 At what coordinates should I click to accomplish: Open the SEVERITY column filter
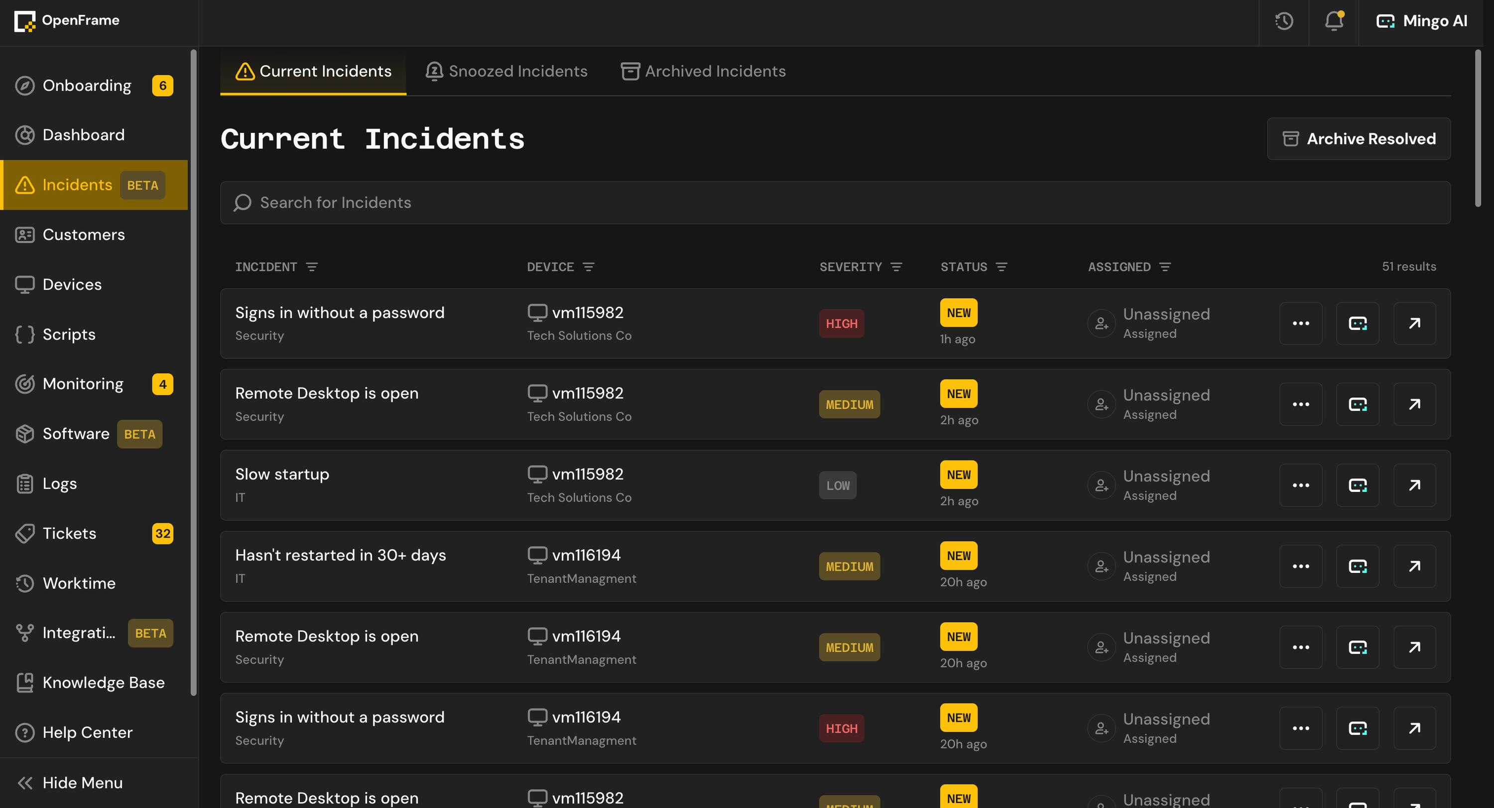coord(896,267)
